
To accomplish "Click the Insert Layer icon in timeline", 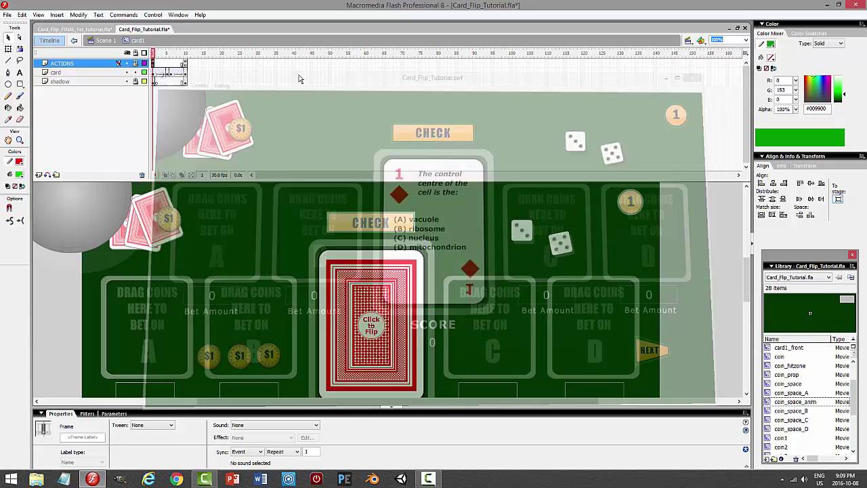I will [x=39, y=175].
